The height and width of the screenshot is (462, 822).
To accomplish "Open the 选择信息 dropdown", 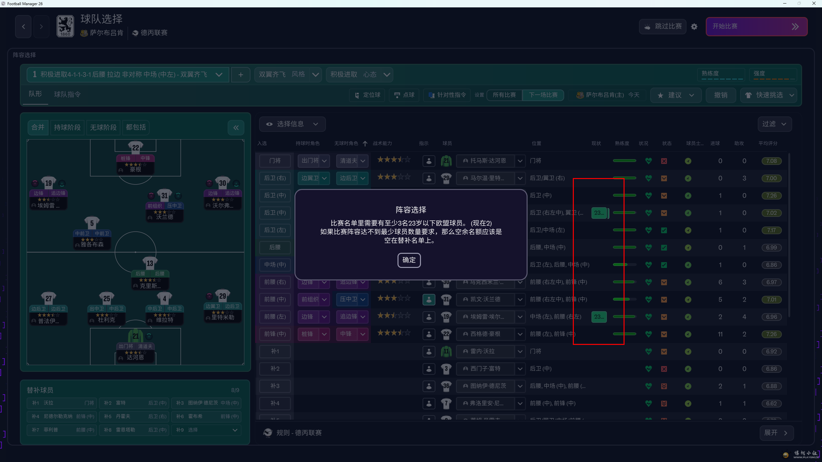I will click(292, 124).
